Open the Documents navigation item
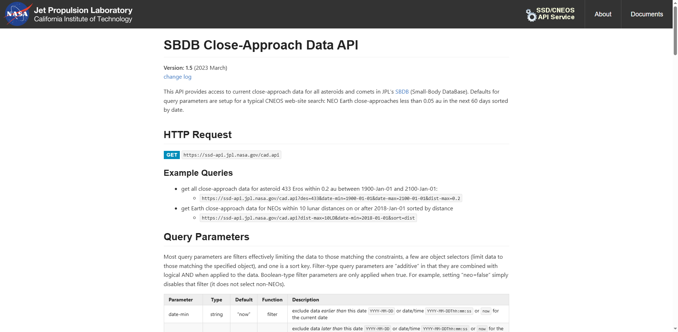678x332 pixels. pos(646,14)
